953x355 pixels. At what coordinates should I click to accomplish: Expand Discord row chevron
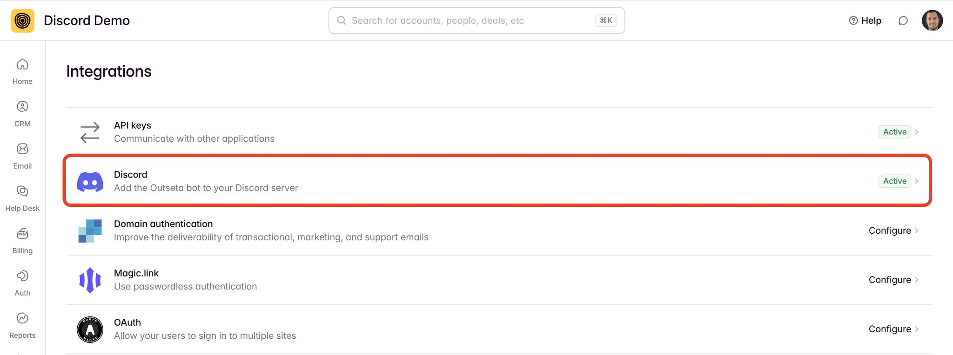pos(917,181)
